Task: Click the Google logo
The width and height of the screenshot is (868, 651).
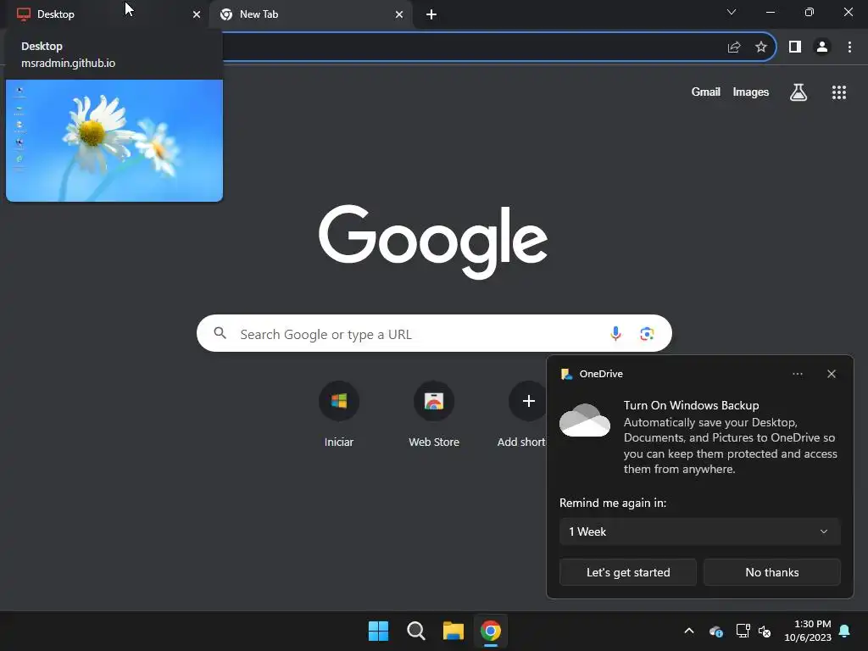Action: [x=433, y=242]
